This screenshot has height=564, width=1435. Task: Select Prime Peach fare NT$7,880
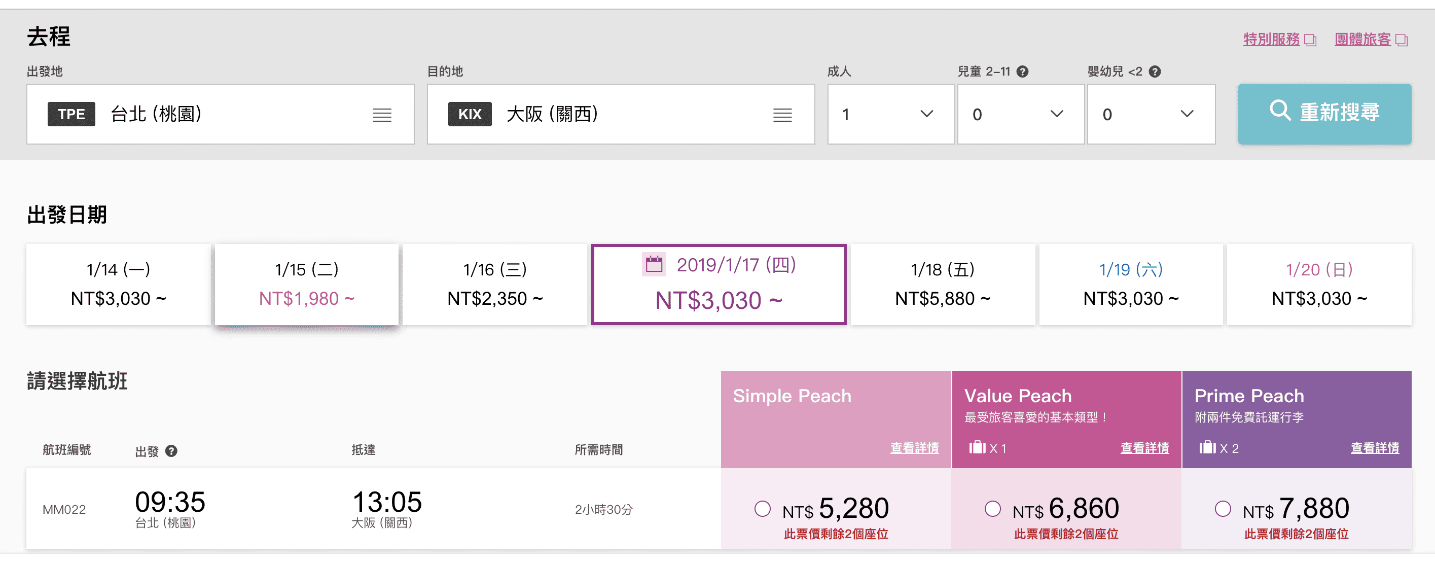(1222, 508)
